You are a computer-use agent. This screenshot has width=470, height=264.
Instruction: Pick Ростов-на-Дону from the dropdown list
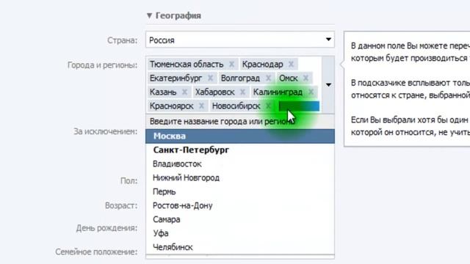[240, 205]
